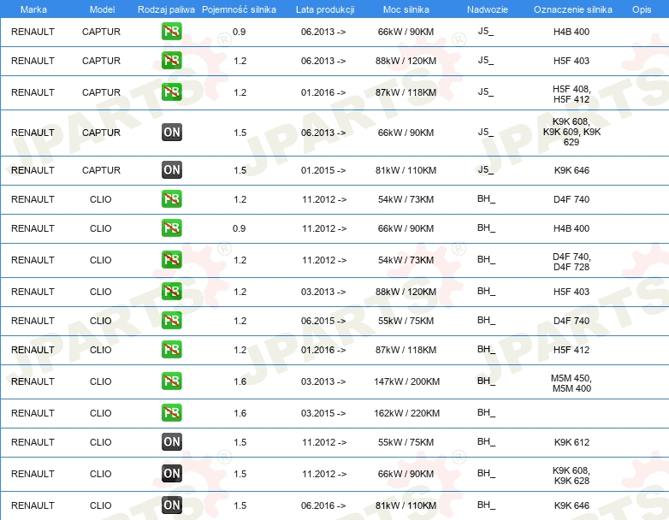Click petrol icon in CLIO D4F 740, D4F 728 row
The height and width of the screenshot is (520, 669).
pos(171,259)
